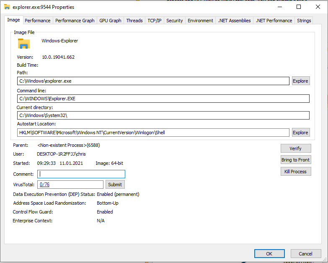The image size is (328, 263).
Task: Click the Cancel button
Action: 306,254
